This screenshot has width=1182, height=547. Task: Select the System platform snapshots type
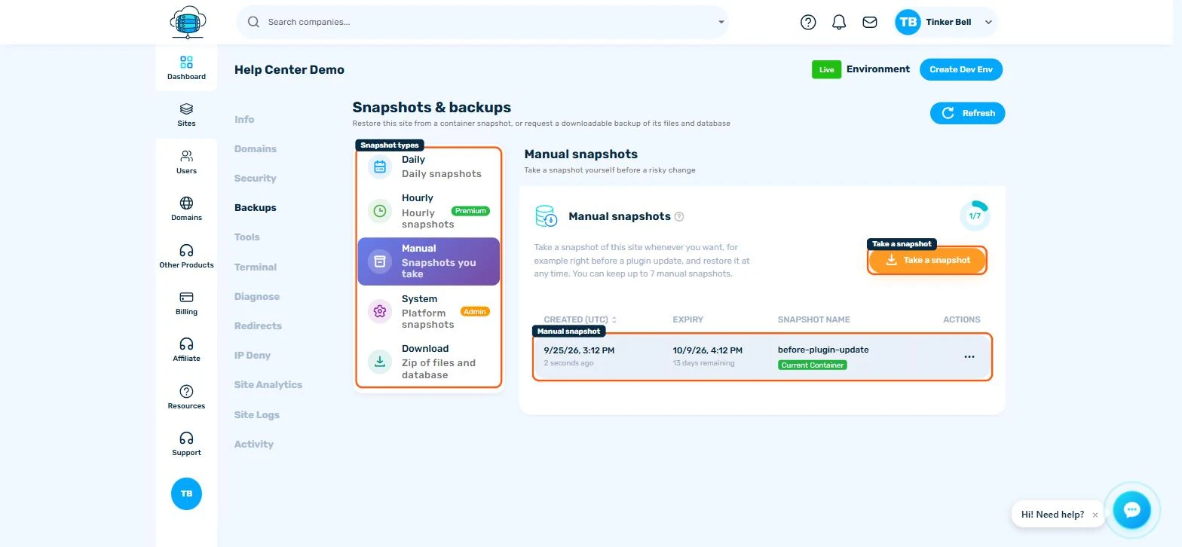tap(428, 311)
